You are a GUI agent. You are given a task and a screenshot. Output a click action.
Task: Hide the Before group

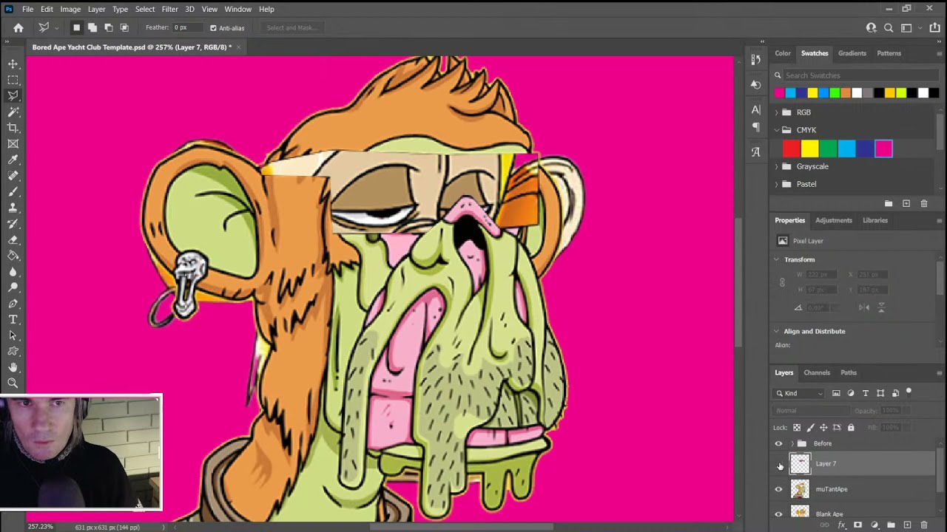tap(778, 443)
